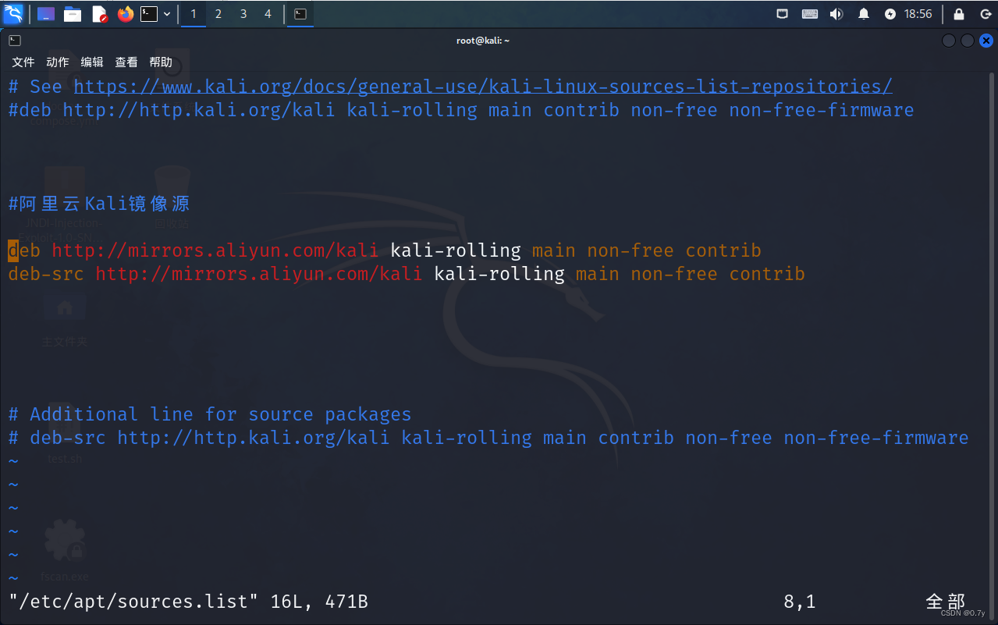The width and height of the screenshot is (998, 625).
Task: Open the 帮助 menu in the terminal window
Action: (160, 62)
